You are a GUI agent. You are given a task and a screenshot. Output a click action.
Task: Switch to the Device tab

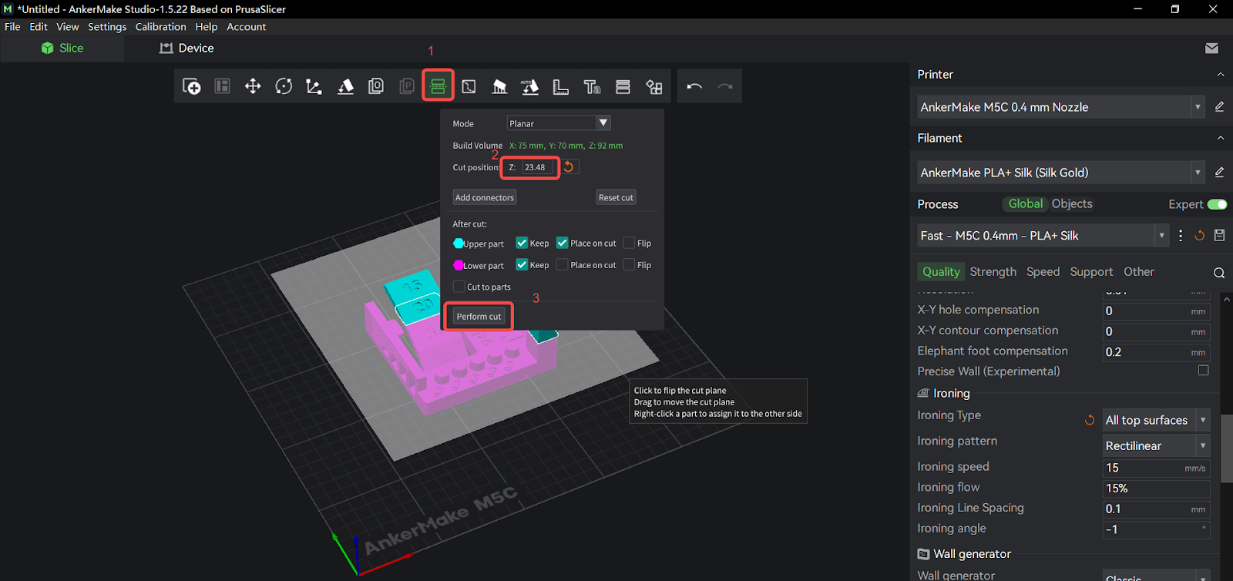point(186,48)
